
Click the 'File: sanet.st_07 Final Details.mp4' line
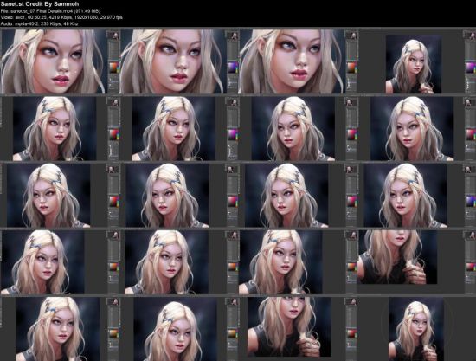pos(50,11)
